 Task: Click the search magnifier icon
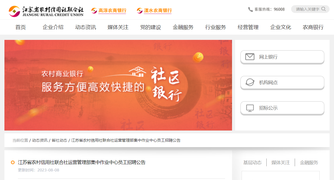[x=324, y=9]
